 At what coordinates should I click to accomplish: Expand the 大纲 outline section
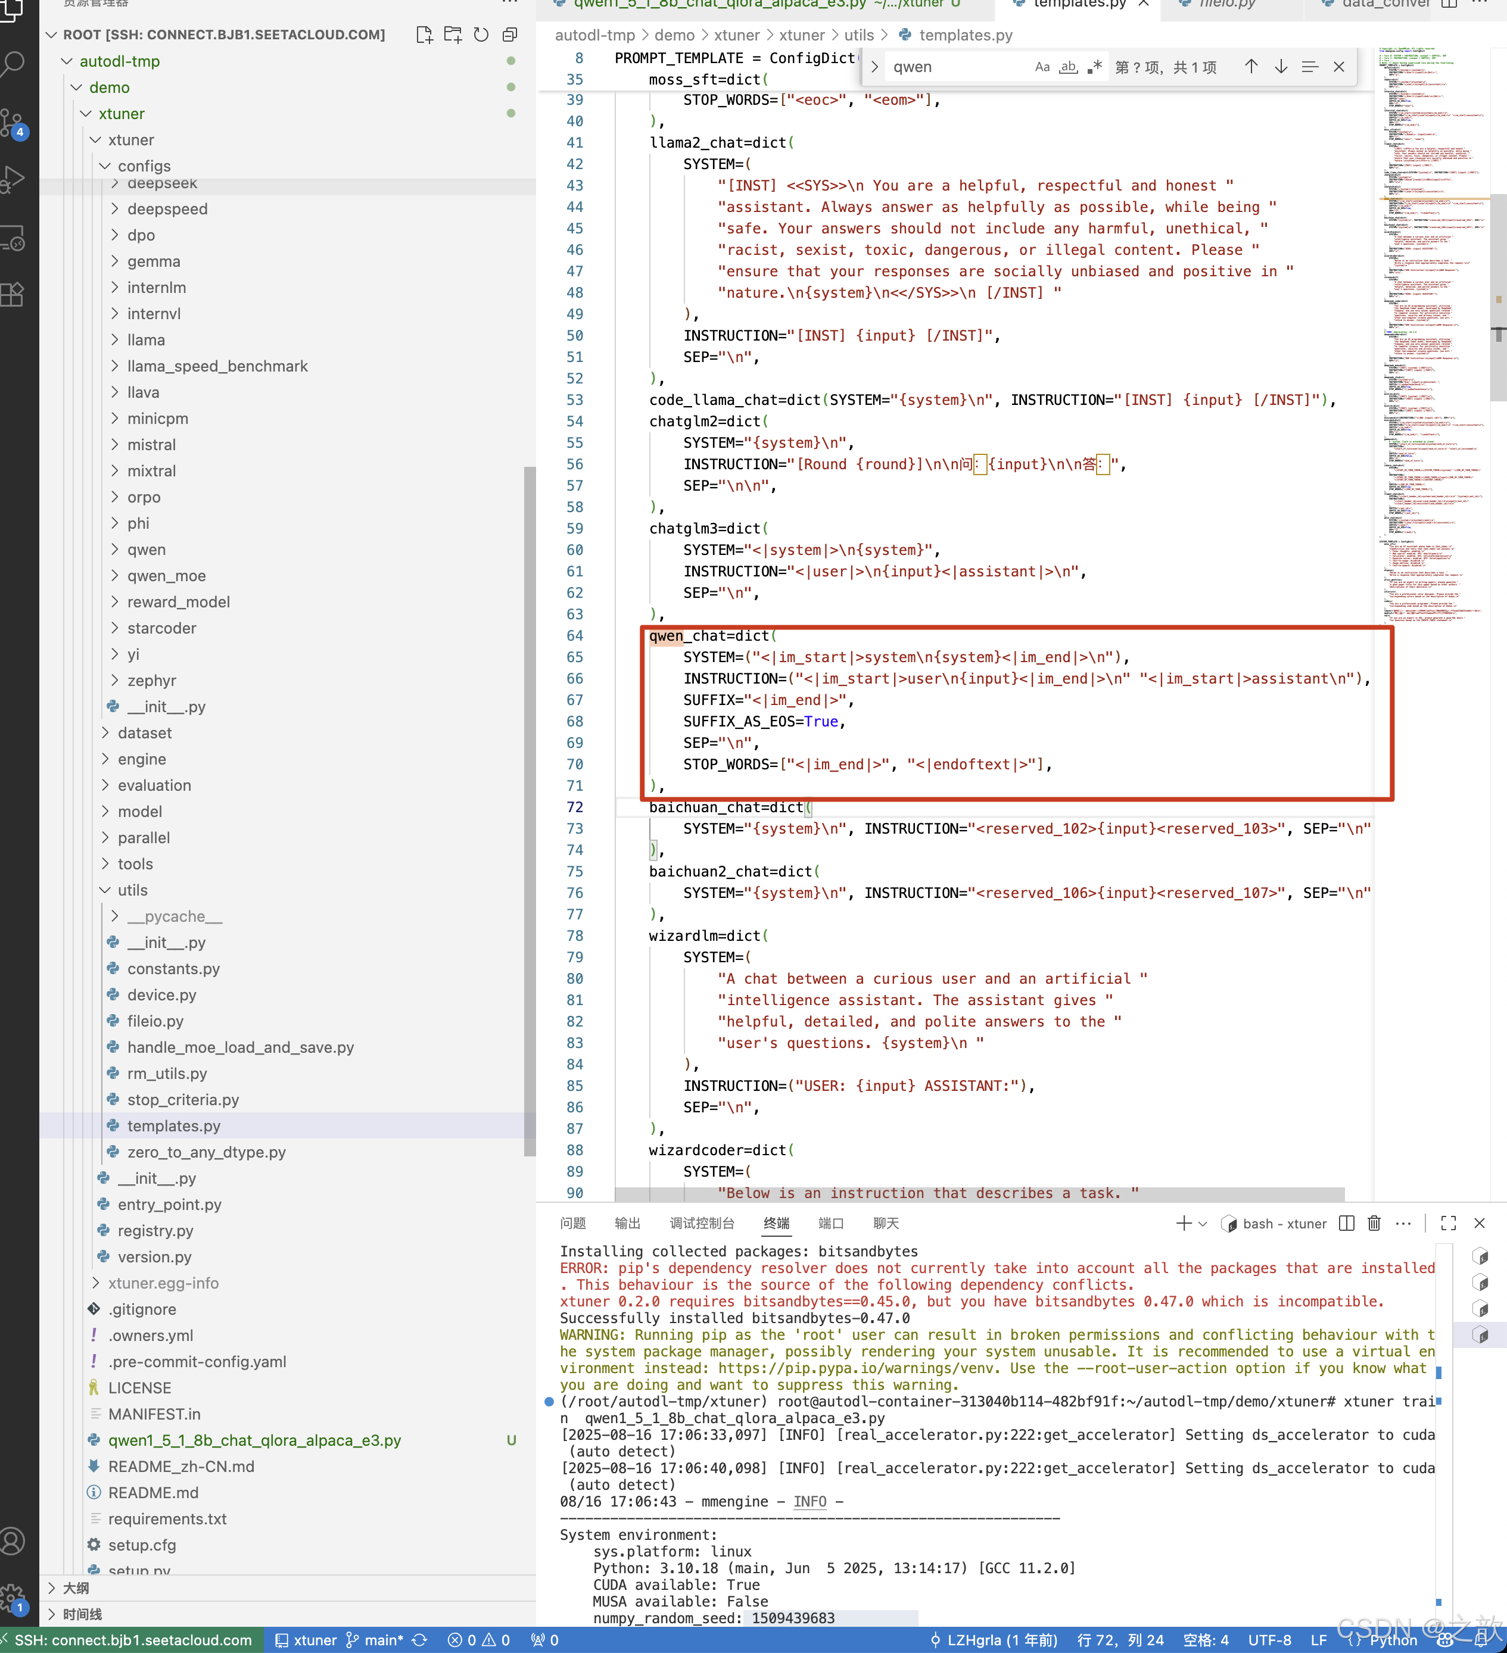(x=287, y=1588)
